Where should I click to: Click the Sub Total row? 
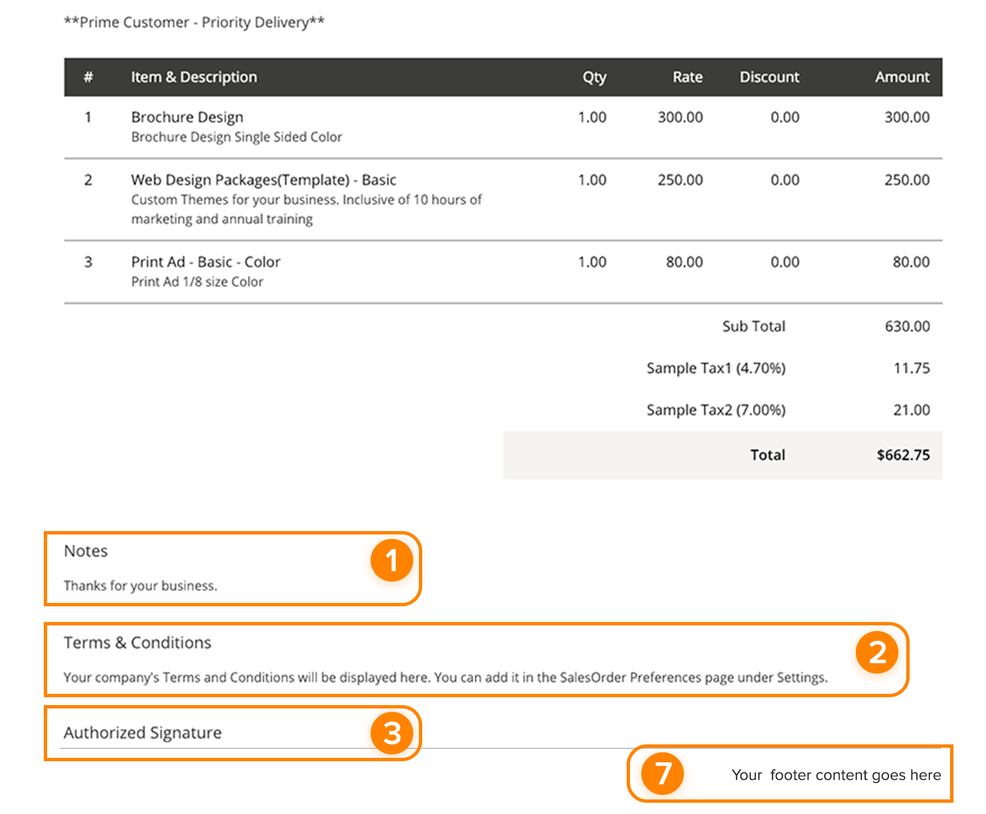tap(755, 326)
